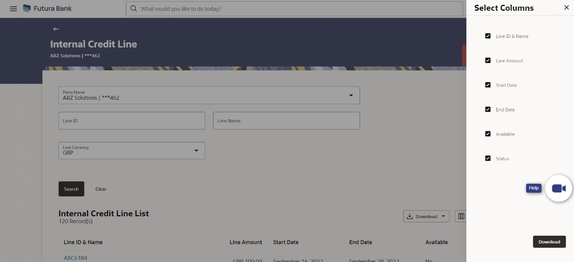
Task: Focus the Line ID input field
Action: [x=132, y=121]
